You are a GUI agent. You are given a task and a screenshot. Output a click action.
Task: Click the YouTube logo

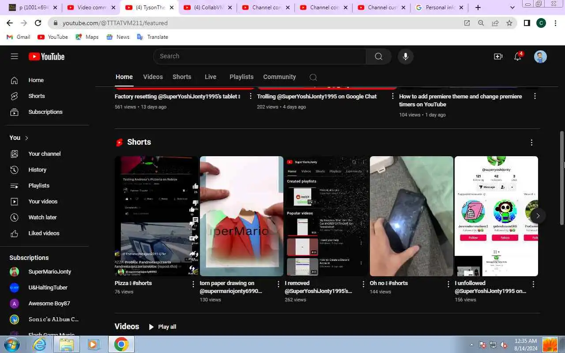coord(47,56)
